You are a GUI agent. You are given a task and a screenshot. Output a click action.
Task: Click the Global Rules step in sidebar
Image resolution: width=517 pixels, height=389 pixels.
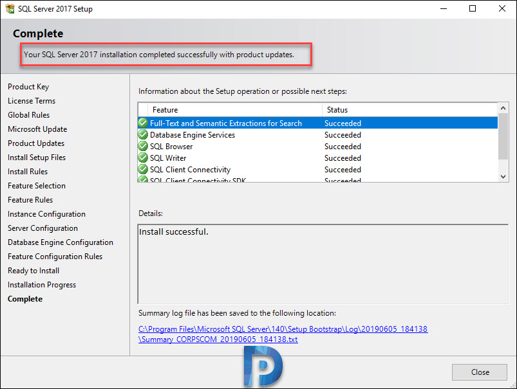pyautogui.click(x=29, y=115)
